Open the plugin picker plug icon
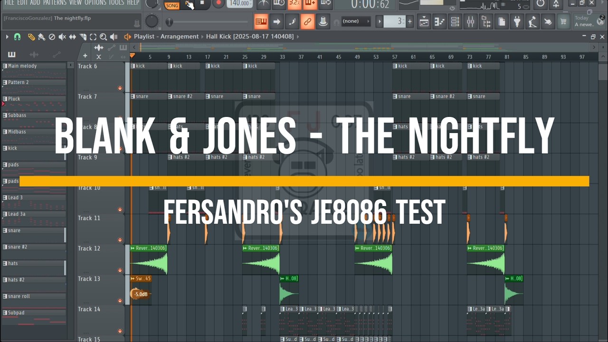Viewport: 608px width, 342px height. click(517, 21)
